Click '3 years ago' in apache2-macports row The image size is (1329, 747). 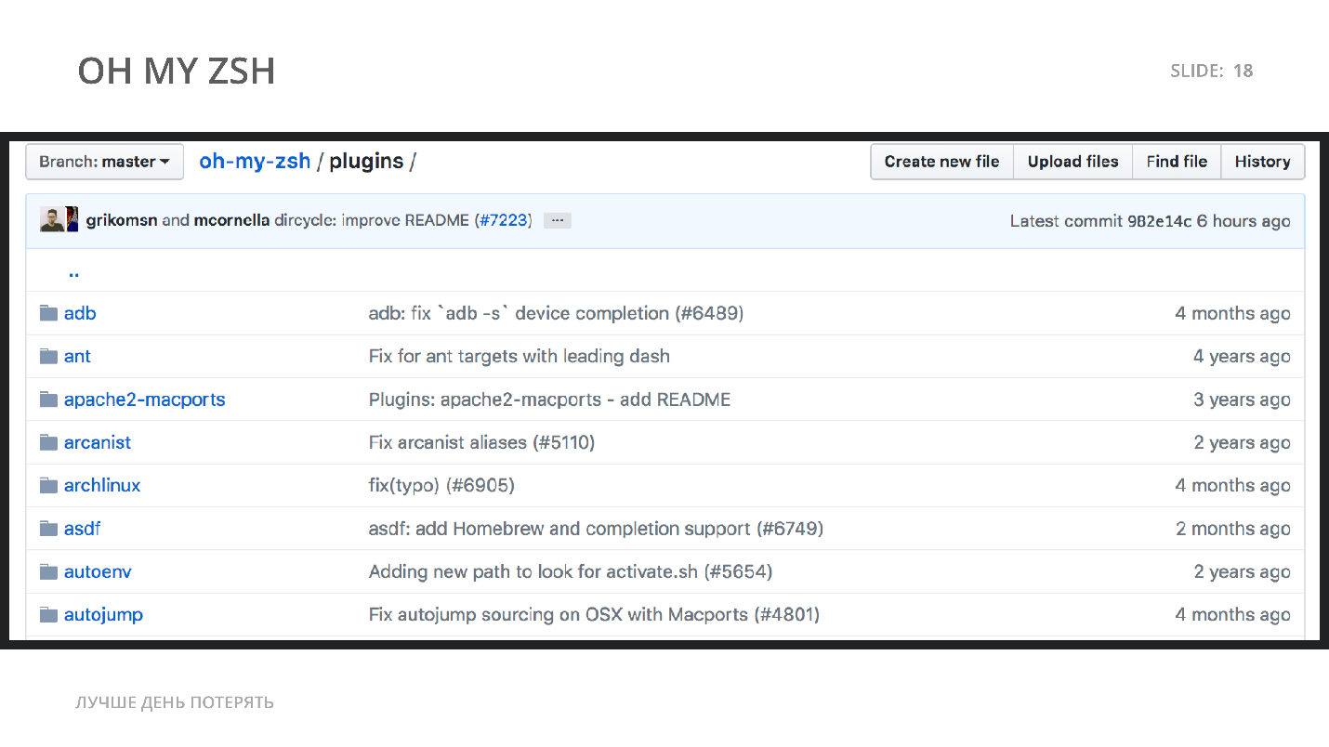[x=1242, y=400]
